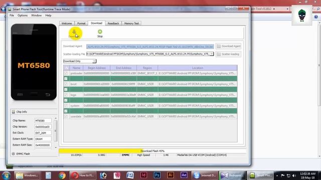Open the Windows Start orb
Image resolution: width=321 pixels, height=180 pixels.
tap(7, 175)
